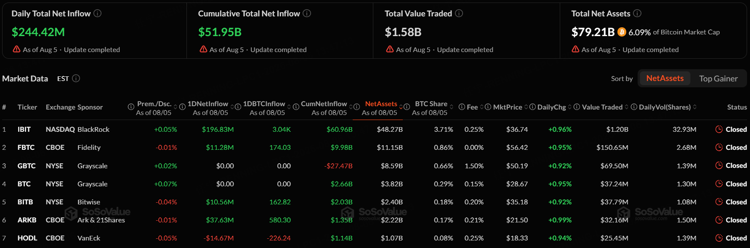Open the FBTC ticker link
Image resolution: width=750 pixels, height=248 pixels.
pyautogui.click(x=26, y=147)
